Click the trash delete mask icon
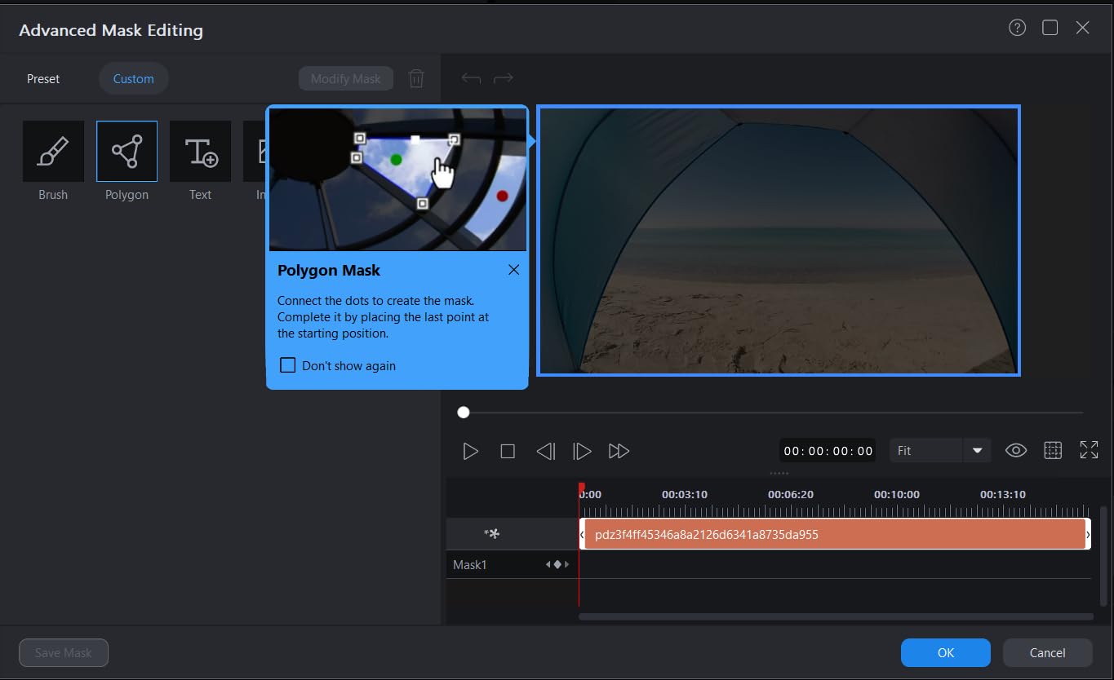1114x680 pixels. [416, 79]
